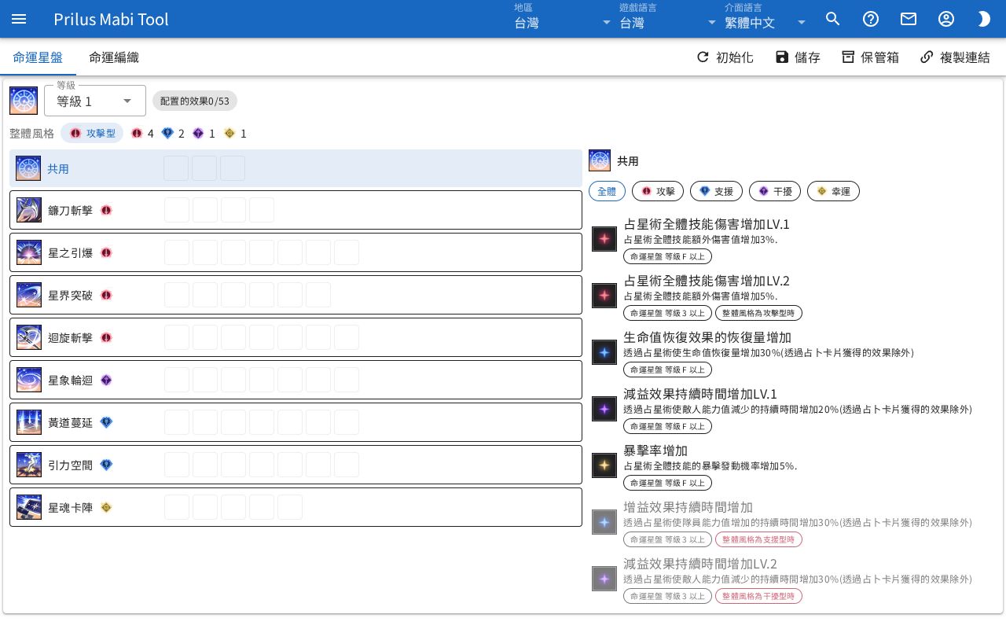Click the 初始化 reset button
Screen dimensions: 1006x629
coord(725,57)
